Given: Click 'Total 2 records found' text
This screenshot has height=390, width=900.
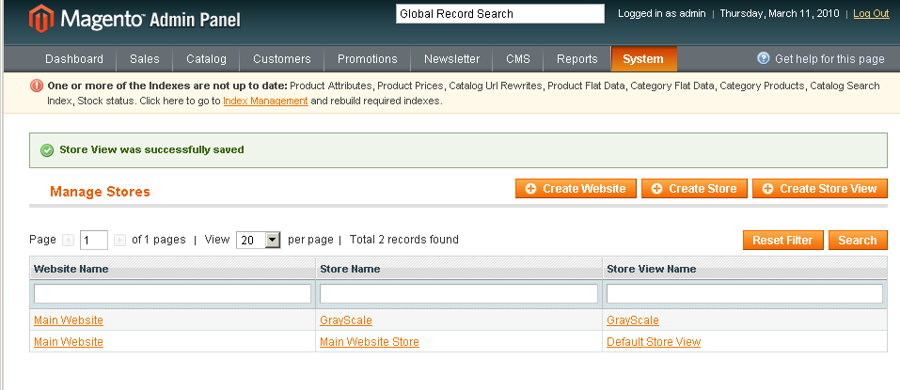Looking at the screenshot, I should [x=404, y=240].
